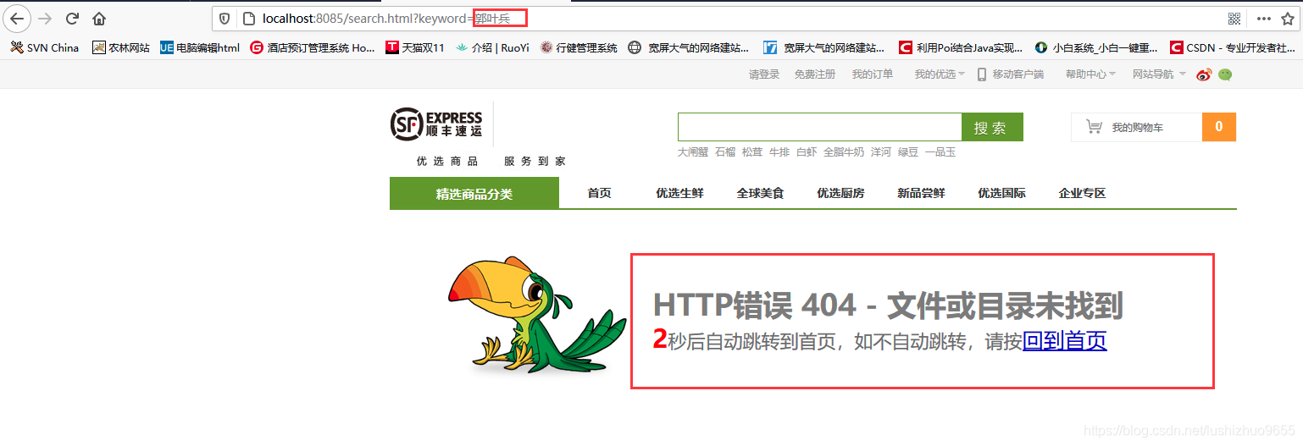This screenshot has height=446, width=1303.
Task: Open the 行健管理系统 bookmark
Action: coord(579,47)
